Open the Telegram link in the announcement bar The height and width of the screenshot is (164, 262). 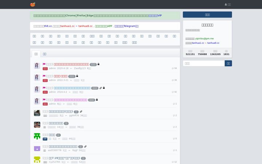(x=127, y=26)
